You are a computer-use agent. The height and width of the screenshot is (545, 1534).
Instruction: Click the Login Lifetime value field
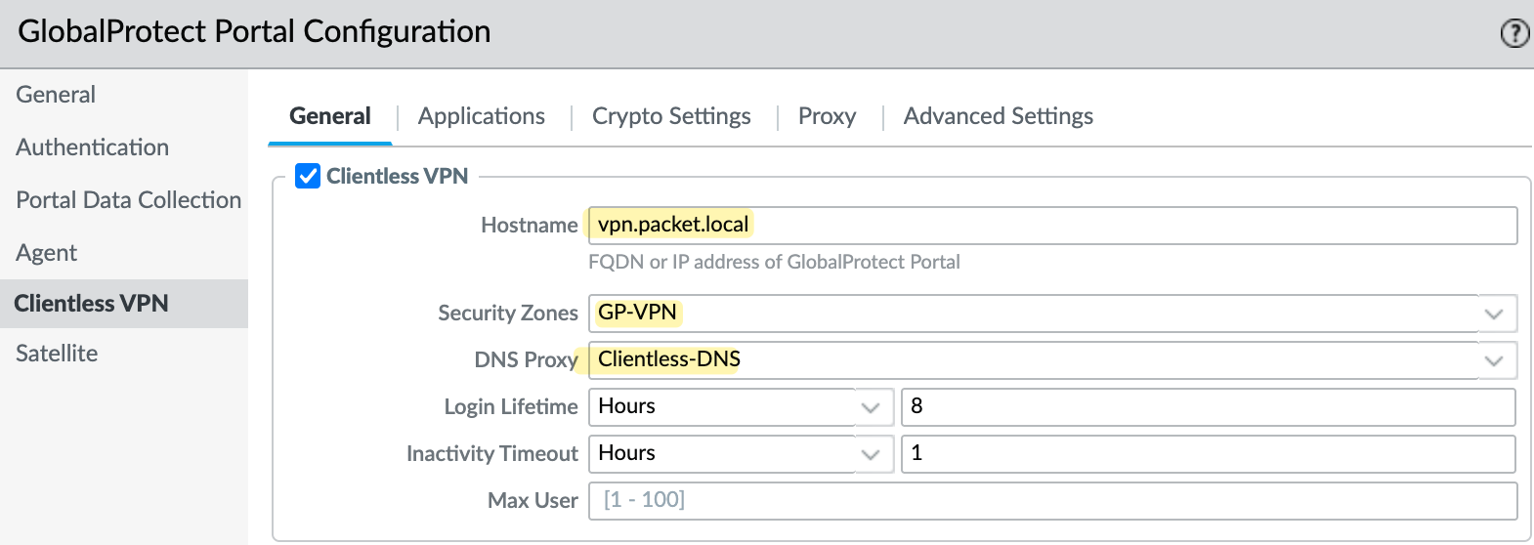click(1208, 407)
